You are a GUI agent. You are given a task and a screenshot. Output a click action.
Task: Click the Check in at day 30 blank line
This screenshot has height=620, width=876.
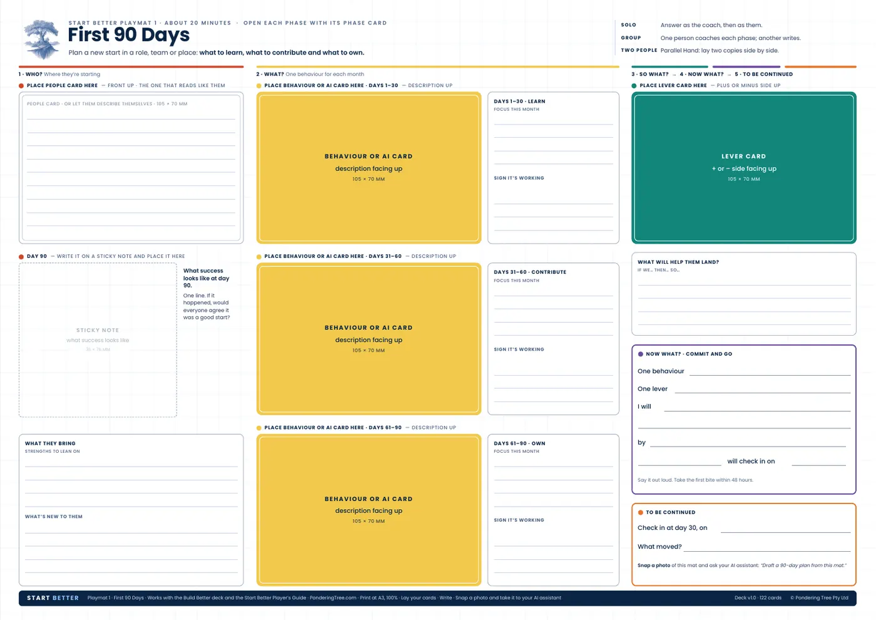tap(785, 531)
